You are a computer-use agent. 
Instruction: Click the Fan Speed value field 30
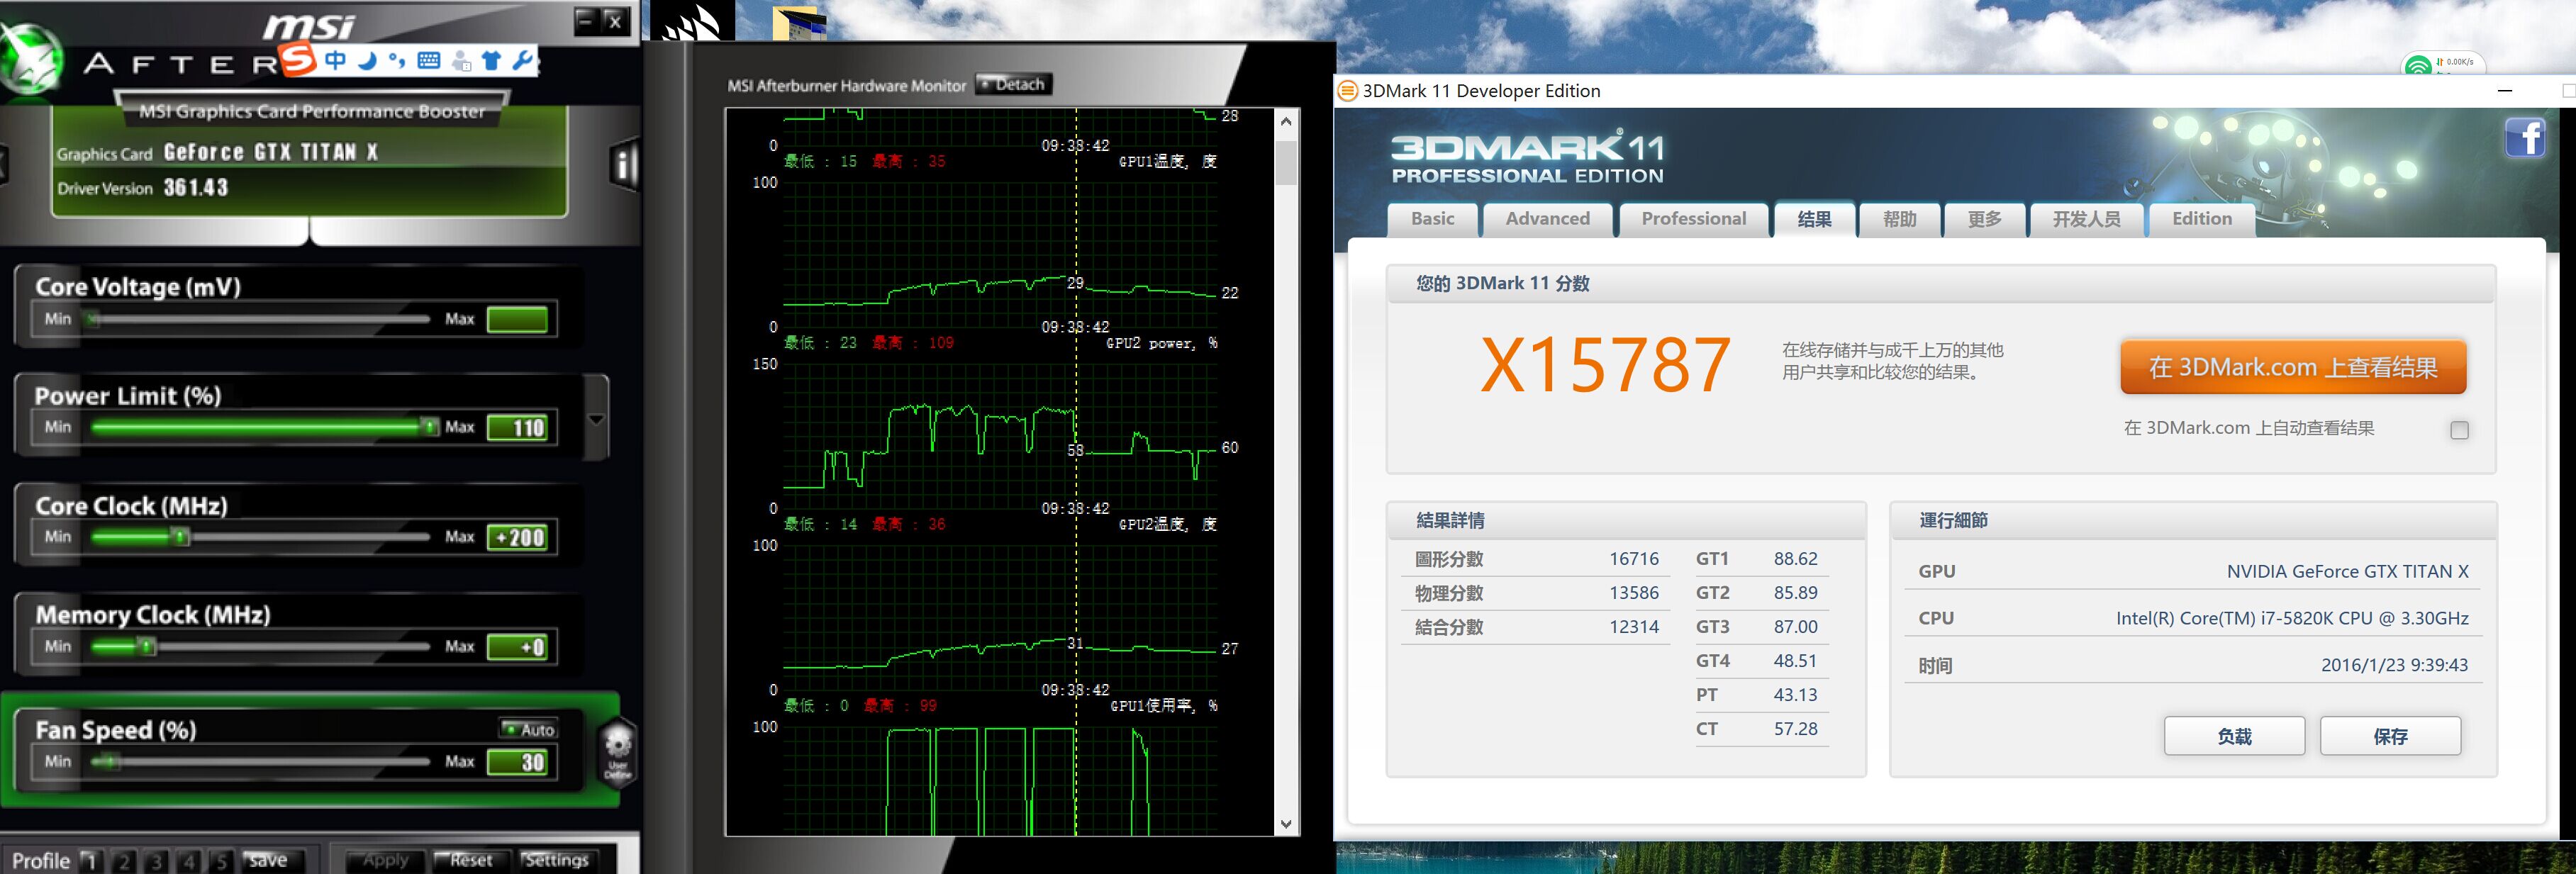(x=517, y=762)
